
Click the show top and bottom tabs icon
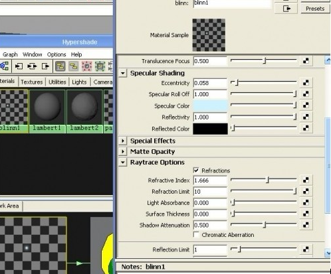60,66
